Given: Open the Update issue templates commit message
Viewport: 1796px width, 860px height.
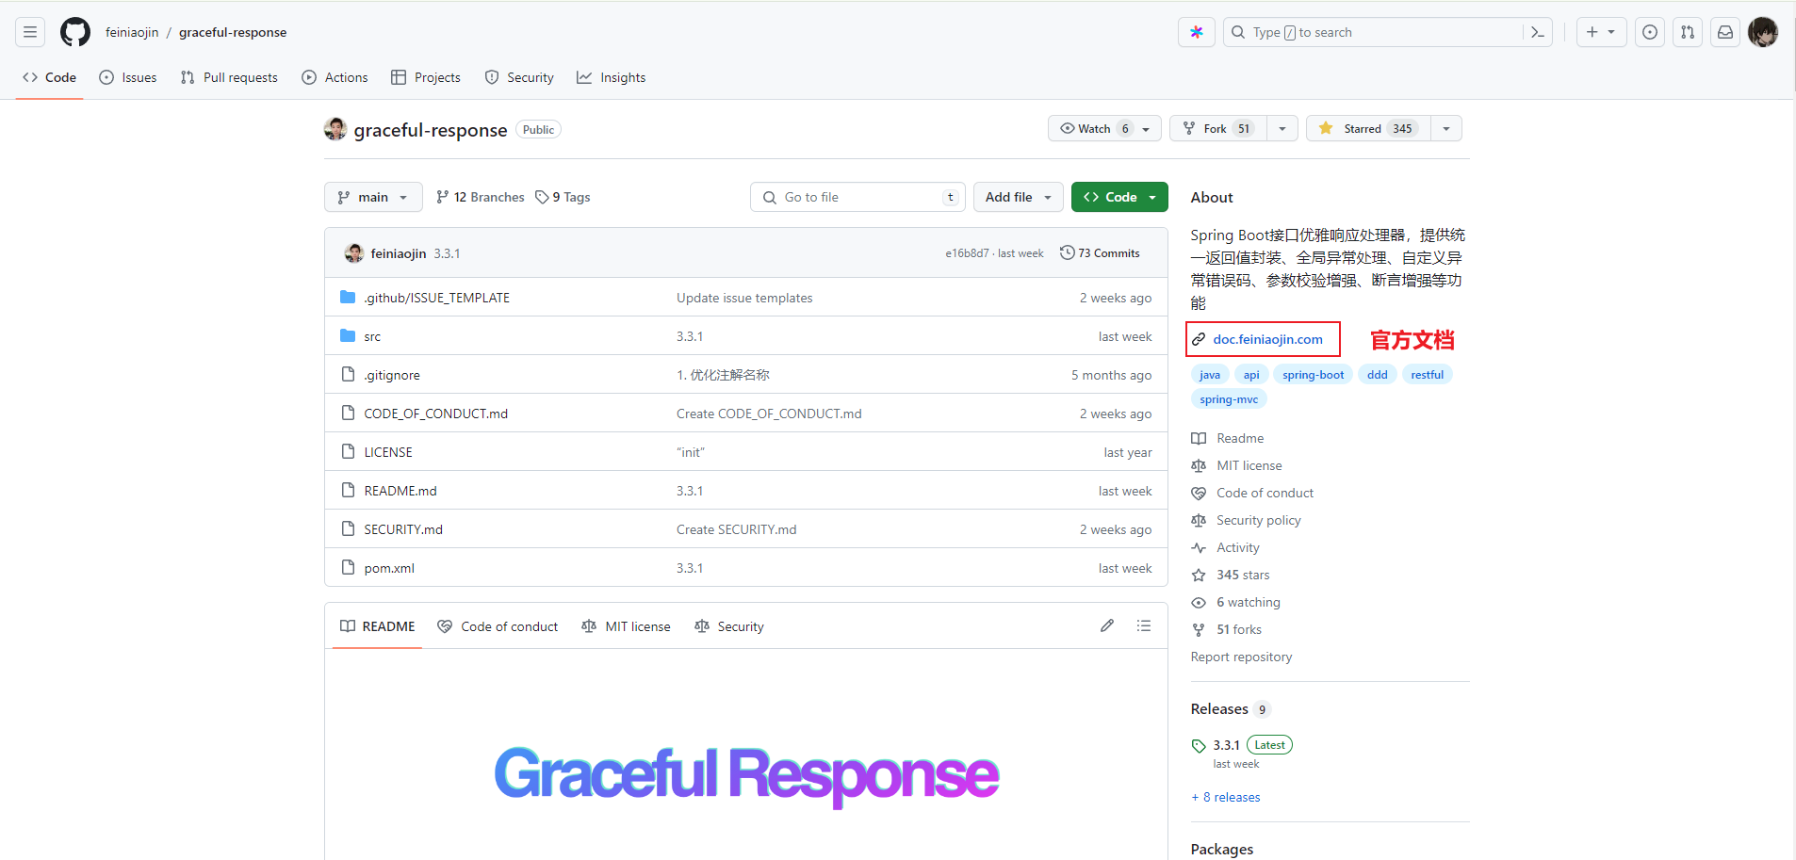Looking at the screenshot, I should (744, 298).
